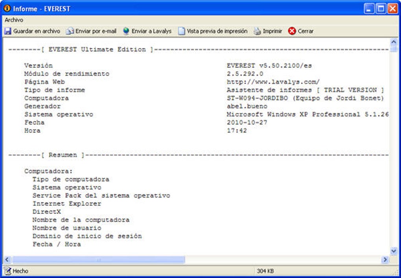
Task: Click the print preview page icon
Action: pos(182,31)
